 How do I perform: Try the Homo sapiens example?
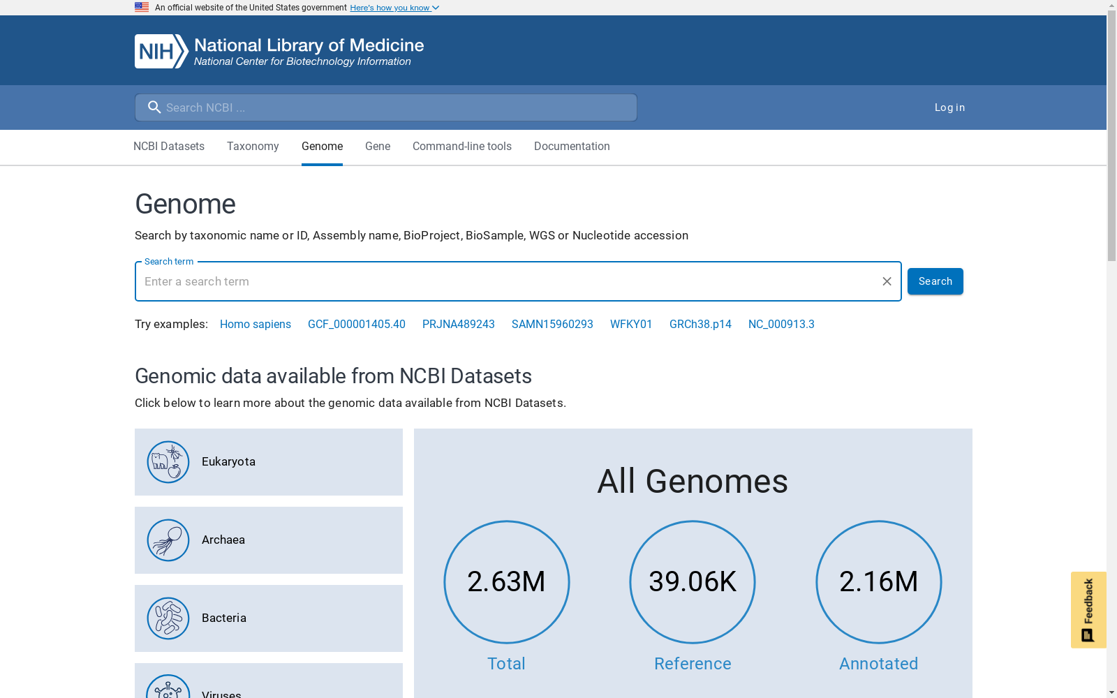click(256, 325)
